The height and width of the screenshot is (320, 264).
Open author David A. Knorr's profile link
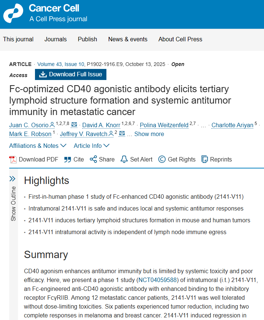coord(101,125)
